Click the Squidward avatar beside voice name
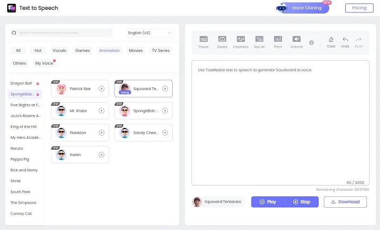Viewport: 380px width, 230px height. coord(197,202)
